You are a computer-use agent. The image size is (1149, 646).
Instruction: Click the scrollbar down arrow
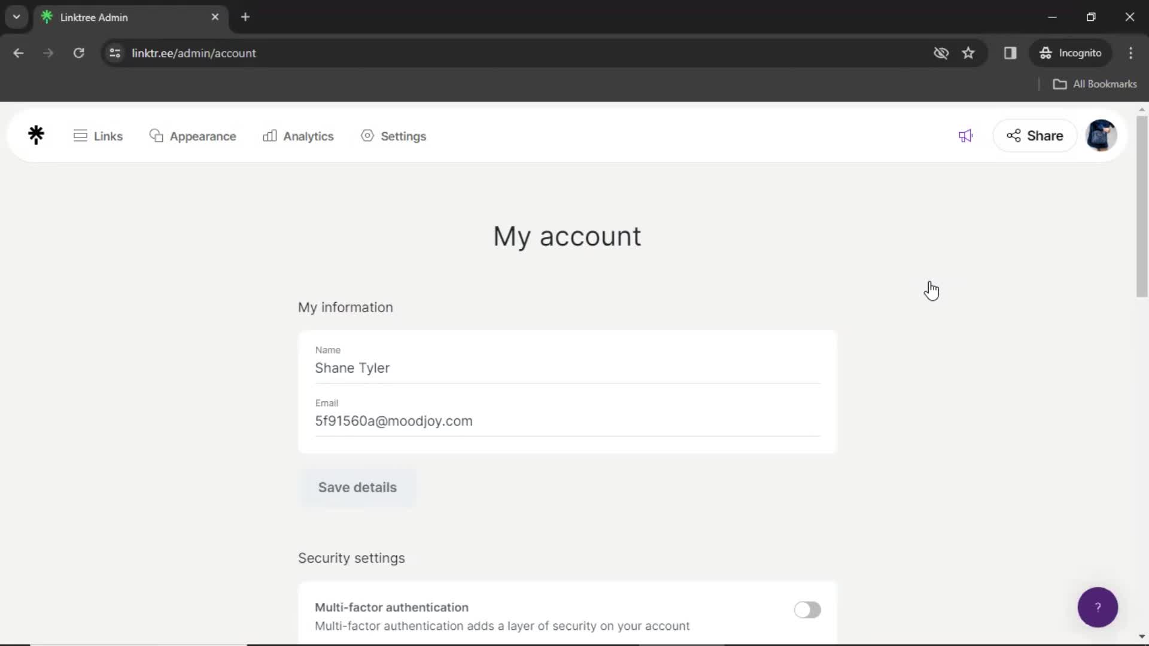point(1142,636)
